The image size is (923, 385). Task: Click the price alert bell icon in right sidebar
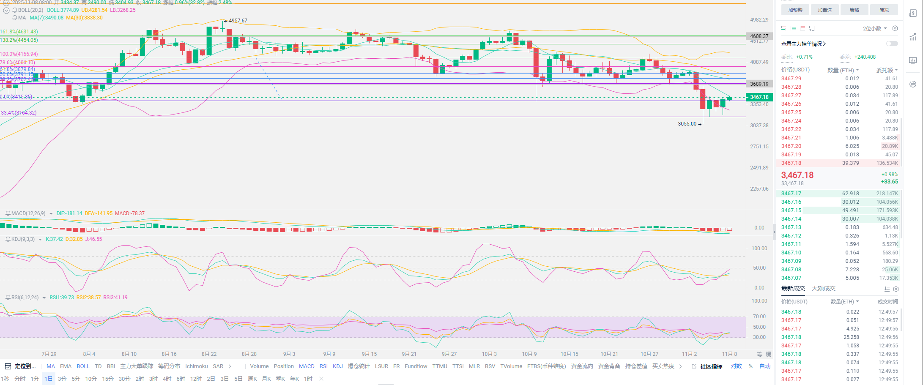pyautogui.click(x=912, y=13)
